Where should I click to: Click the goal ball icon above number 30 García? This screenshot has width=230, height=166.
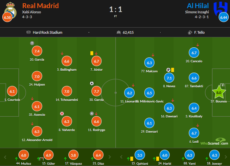pyautogui.click(x=92, y=83)
